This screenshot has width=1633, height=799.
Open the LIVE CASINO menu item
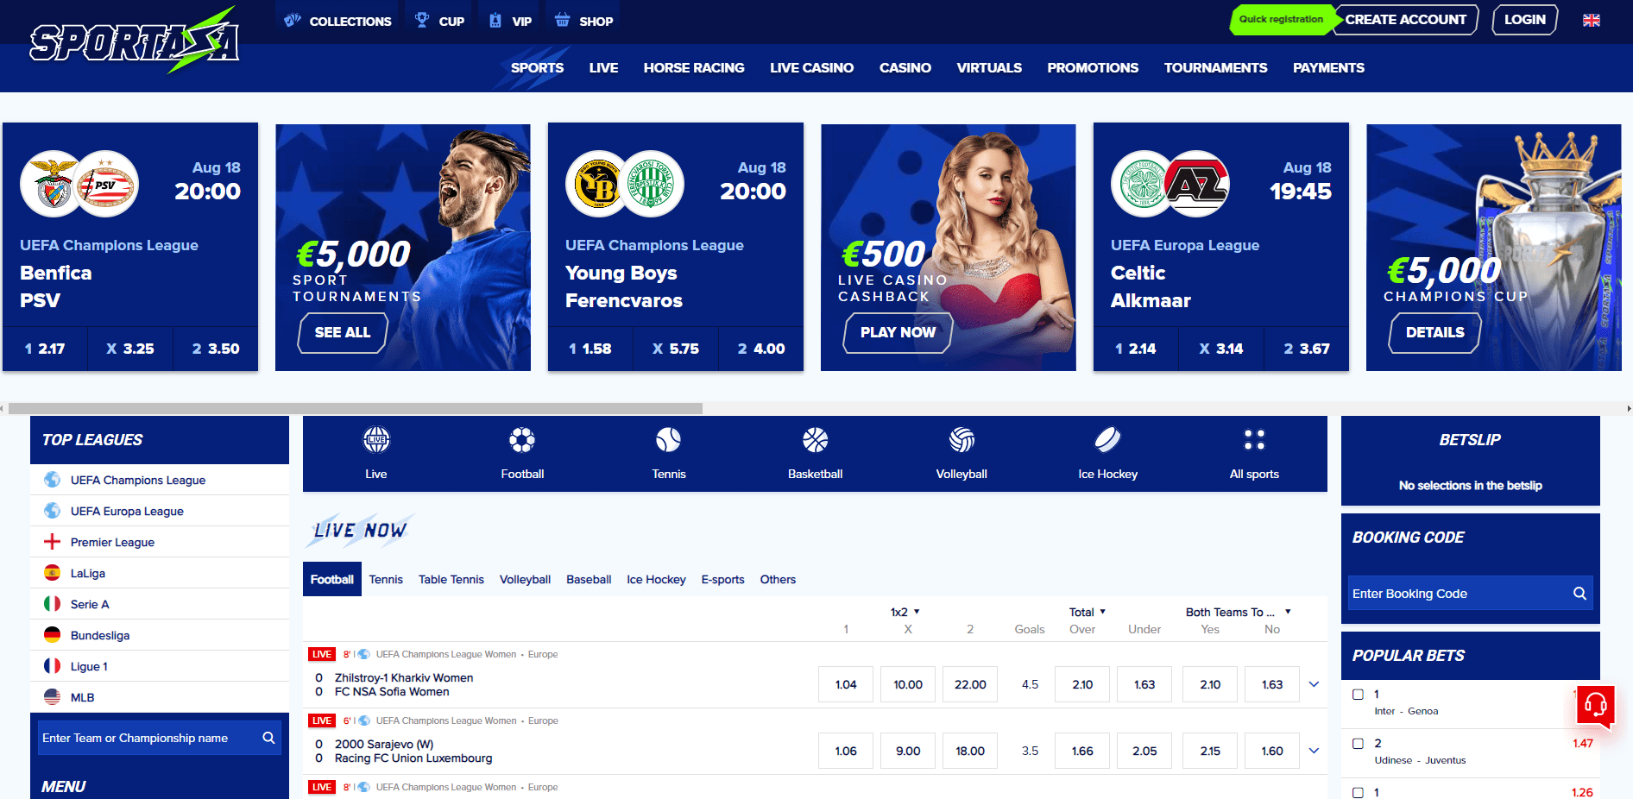[811, 68]
